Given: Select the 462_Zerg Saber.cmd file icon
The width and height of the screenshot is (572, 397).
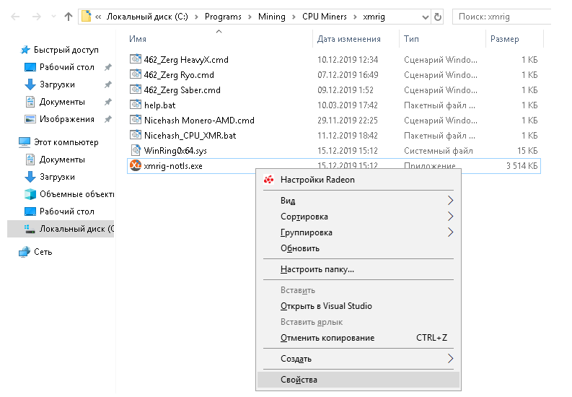Looking at the screenshot, I should (136, 89).
